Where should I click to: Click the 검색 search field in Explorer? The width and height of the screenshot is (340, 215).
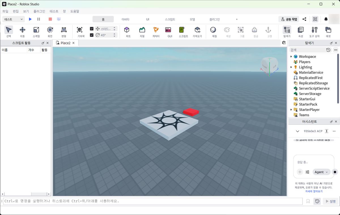pos(307,50)
